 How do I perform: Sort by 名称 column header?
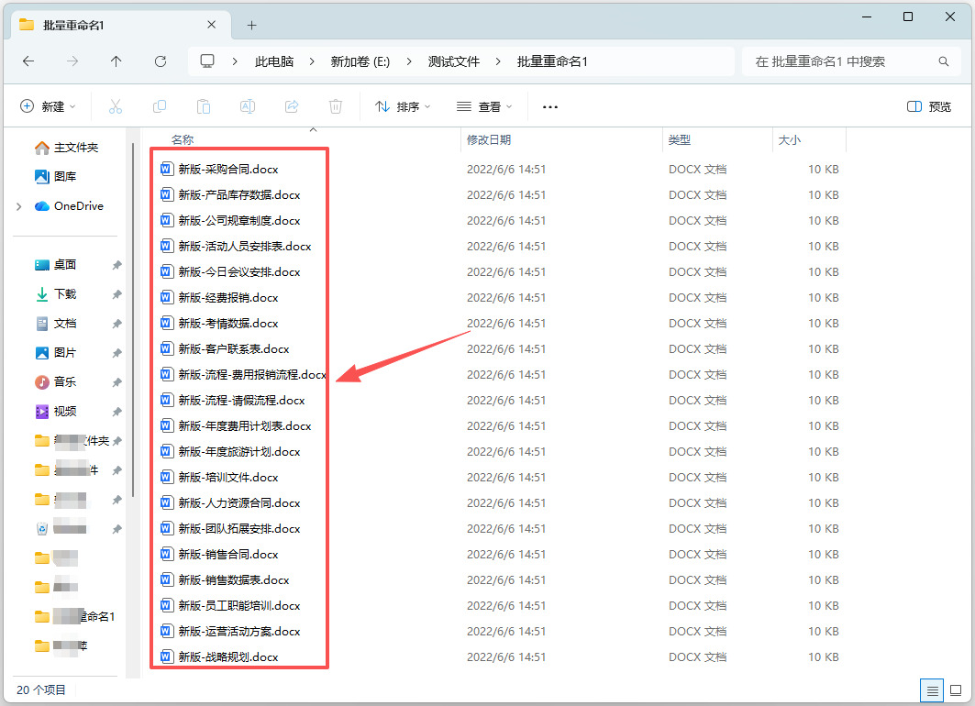click(x=183, y=140)
